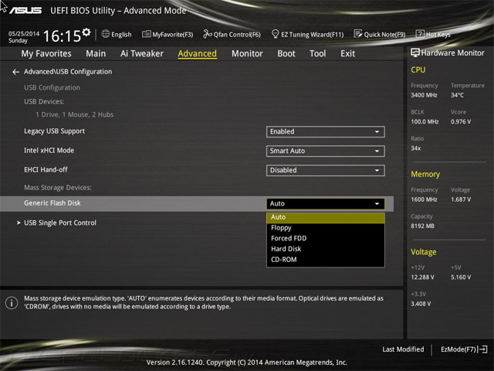
Task: Click the globe language icon
Action: click(106, 34)
